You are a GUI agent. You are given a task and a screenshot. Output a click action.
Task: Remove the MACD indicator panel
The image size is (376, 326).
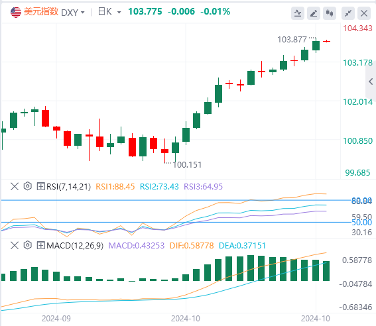[x=15, y=246]
